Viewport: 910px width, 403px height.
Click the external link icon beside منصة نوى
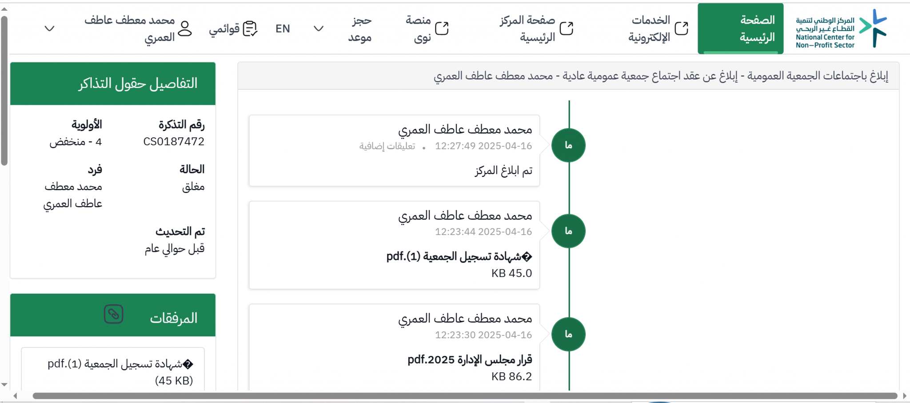(442, 28)
